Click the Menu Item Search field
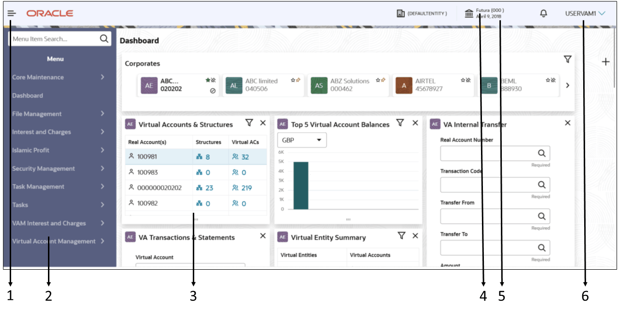 [x=53, y=39]
